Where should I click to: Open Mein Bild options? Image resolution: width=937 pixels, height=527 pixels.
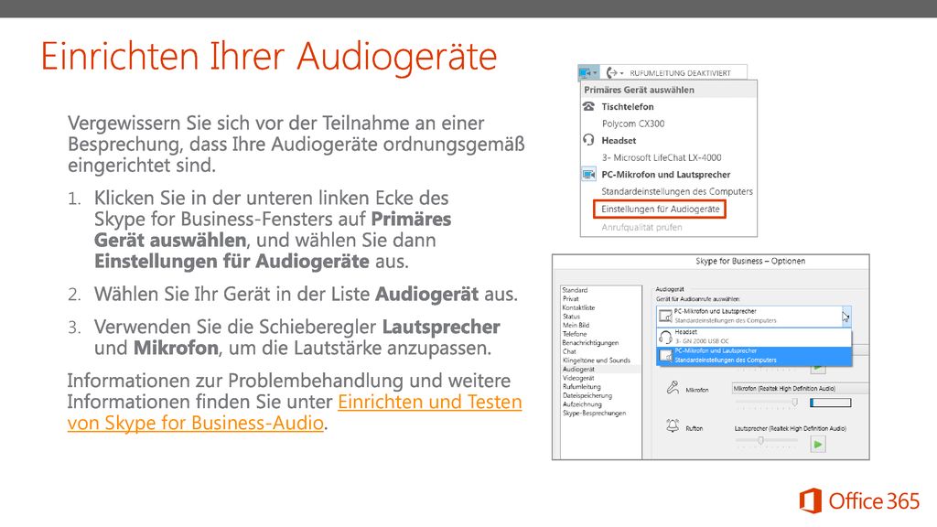click(576, 325)
